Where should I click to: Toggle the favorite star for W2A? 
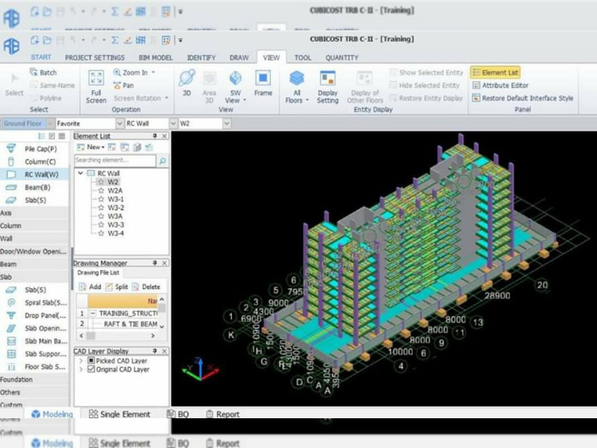[x=101, y=191]
